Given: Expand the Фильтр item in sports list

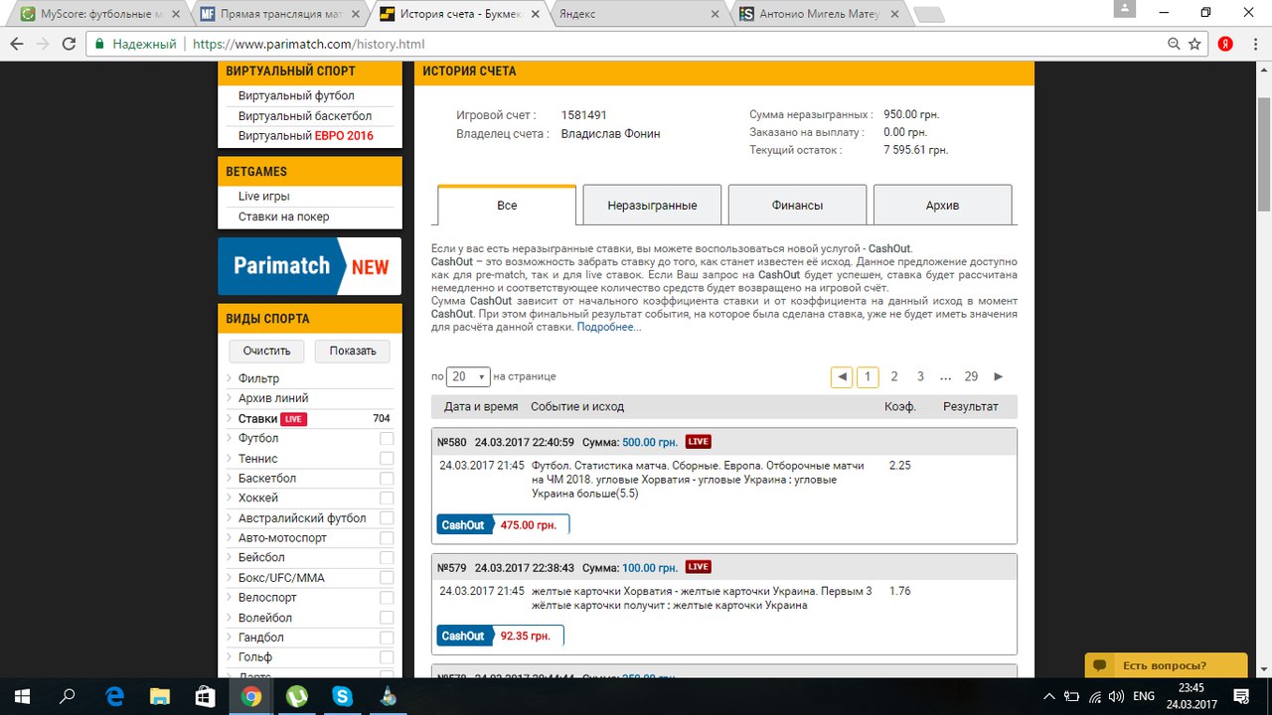Looking at the screenshot, I should tap(258, 378).
